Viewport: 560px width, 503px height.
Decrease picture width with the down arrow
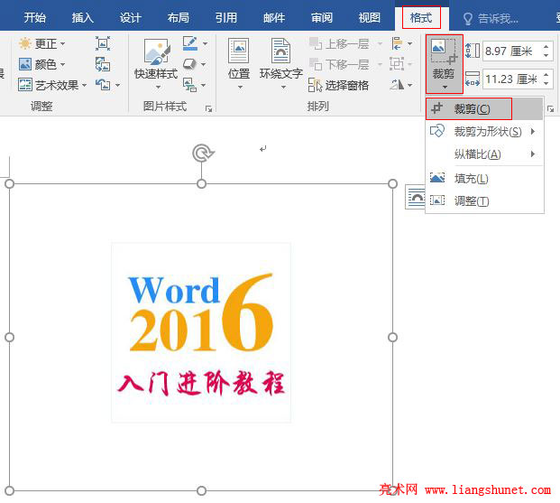tap(546, 83)
